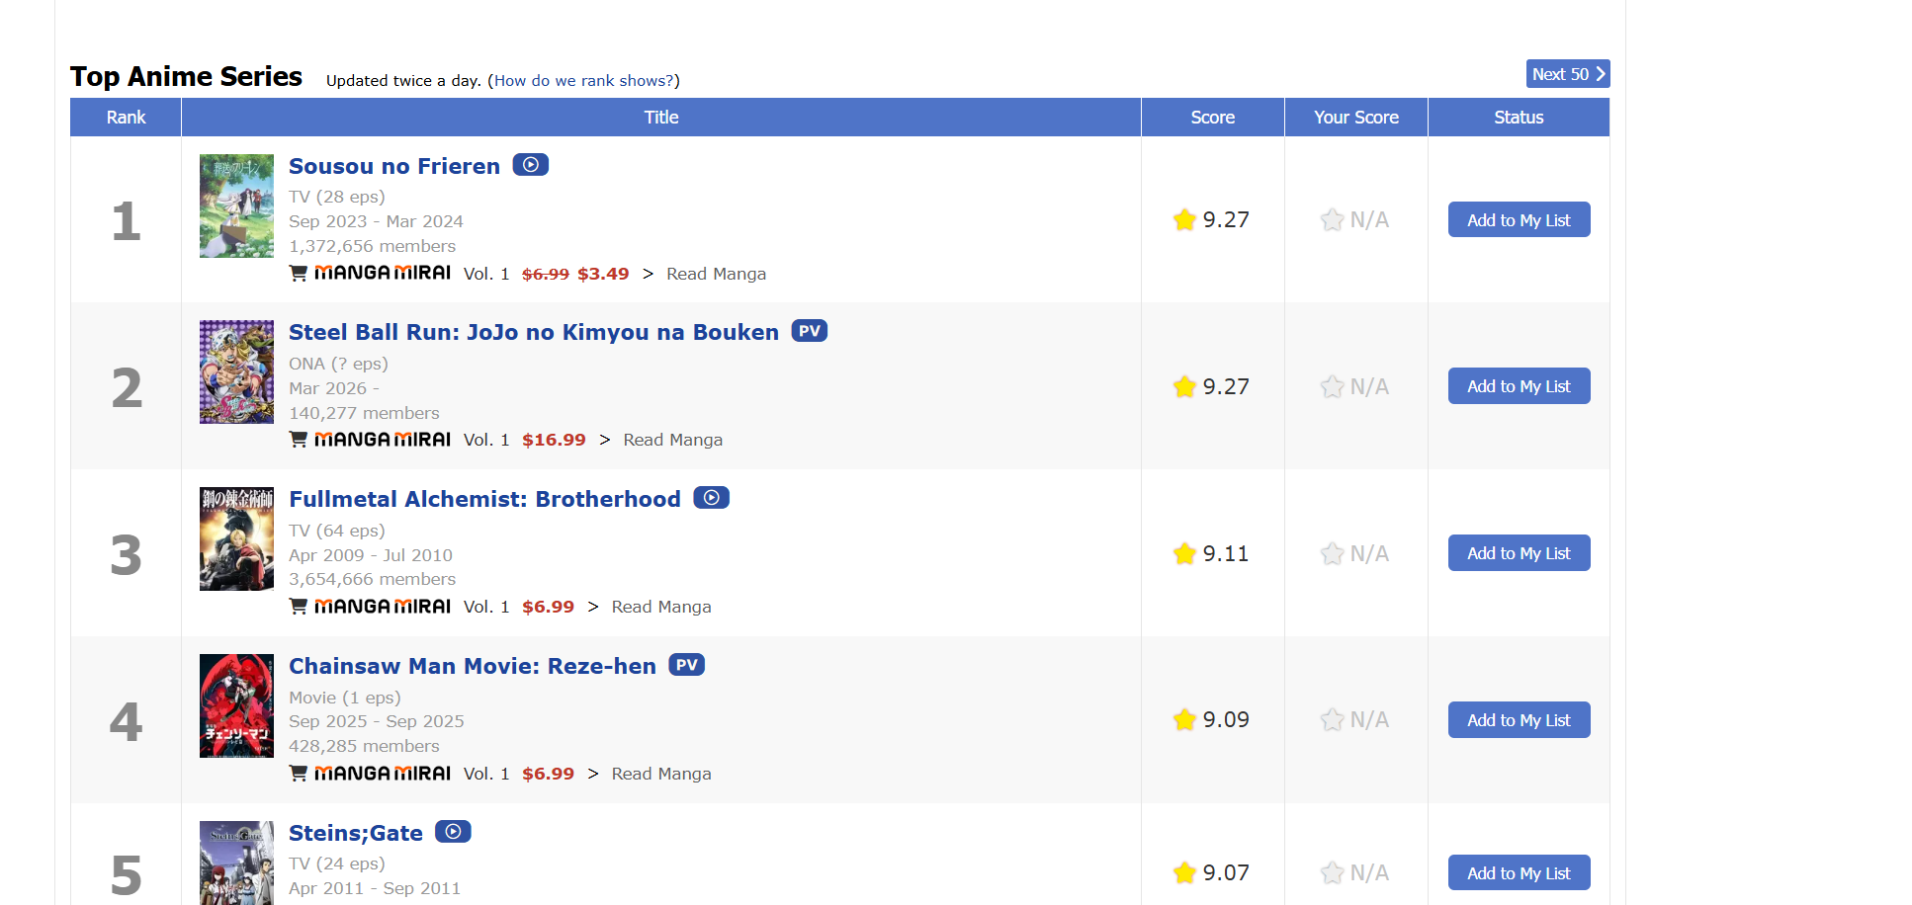This screenshot has height=905, width=1912.
Task: Click the Manga Mirai logo in Fullmetal Alchemist row
Action: (x=383, y=607)
